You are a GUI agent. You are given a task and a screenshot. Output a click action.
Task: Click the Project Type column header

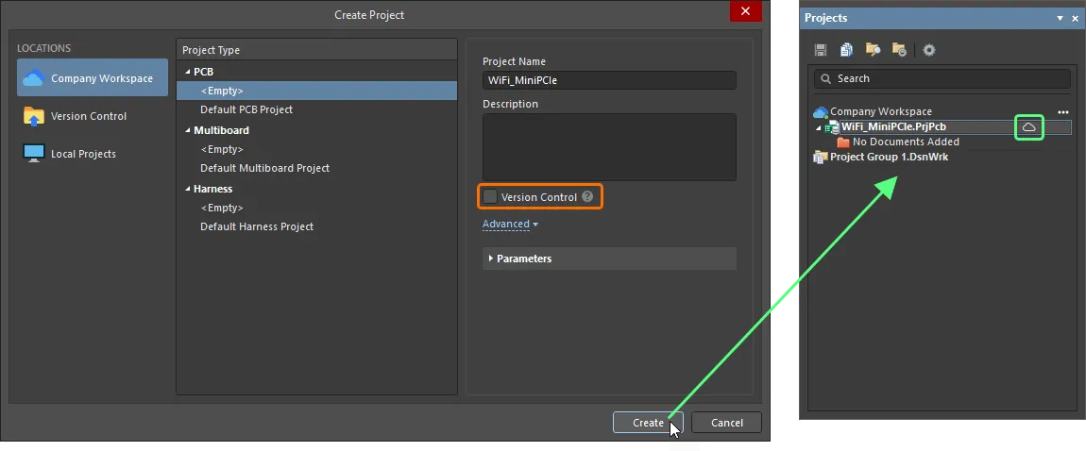click(x=316, y=50)
